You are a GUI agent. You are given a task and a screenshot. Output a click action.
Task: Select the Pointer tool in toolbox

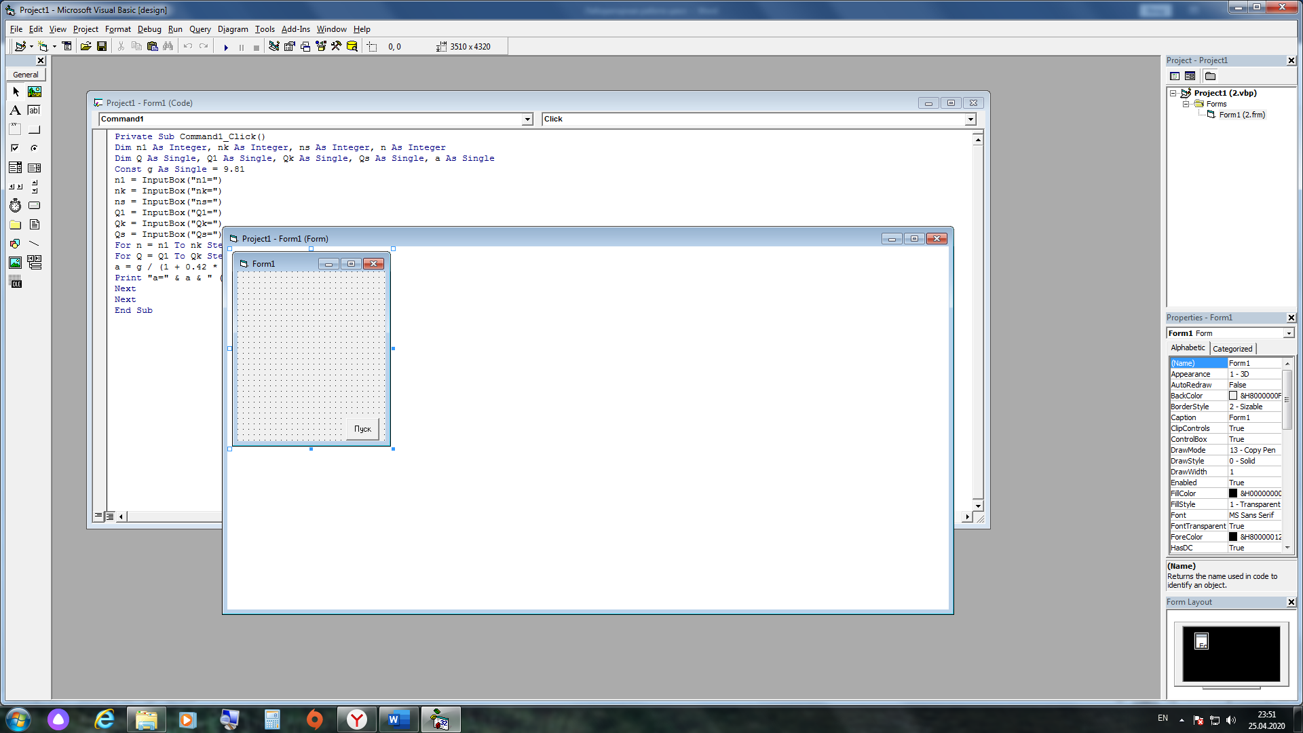tap(16, 92)
